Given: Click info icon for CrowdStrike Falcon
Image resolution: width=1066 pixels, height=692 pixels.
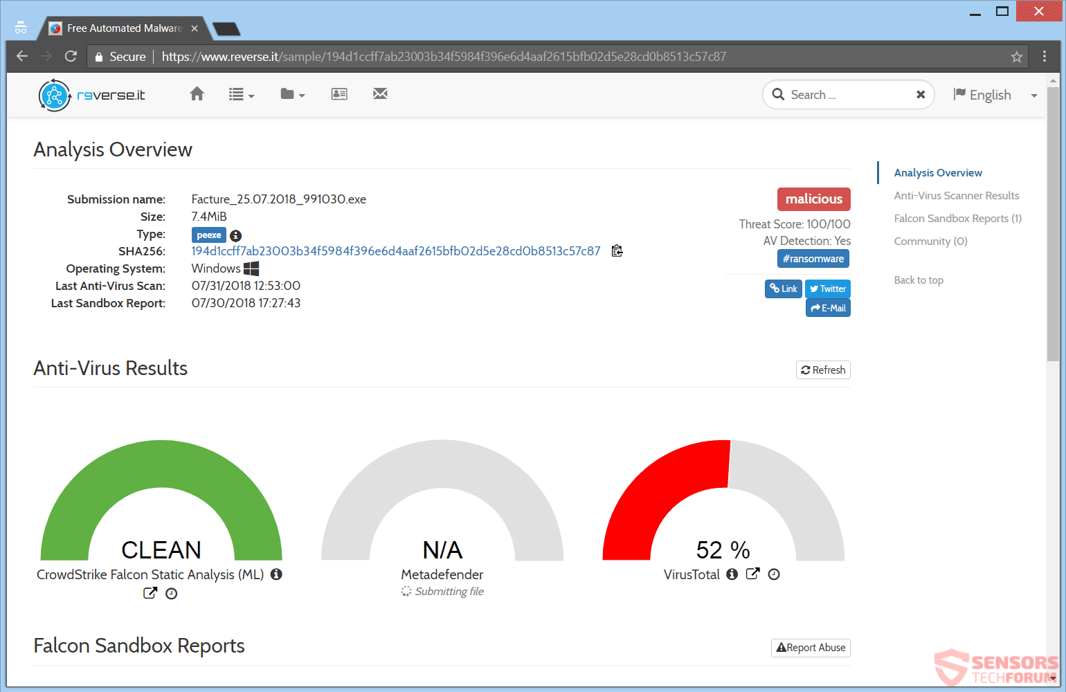Looking at the screenshot, I should (x=276, y=574).
